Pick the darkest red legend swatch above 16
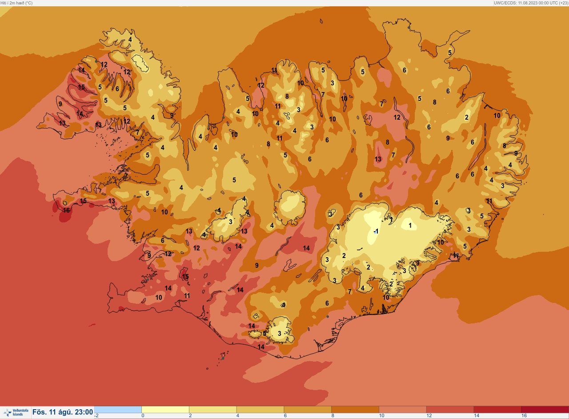This screenshot has height=419, width=569. pyautogui.click(x=545, y=410)
